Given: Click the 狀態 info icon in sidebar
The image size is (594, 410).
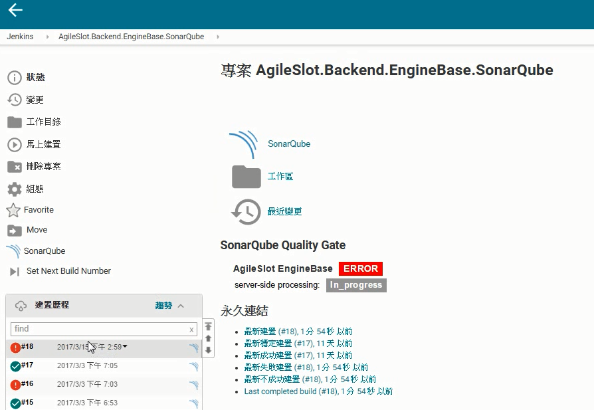Looking at the screenshot, I should point(15,78).
